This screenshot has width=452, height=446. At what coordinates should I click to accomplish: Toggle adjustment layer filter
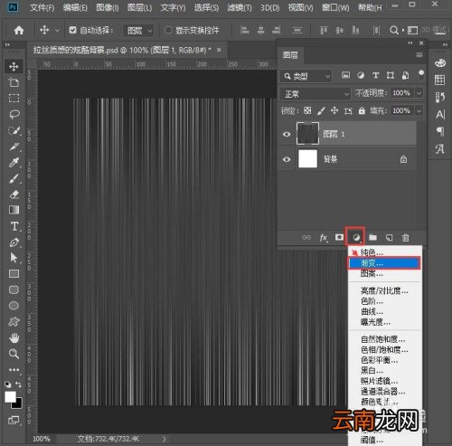point(361,75)
